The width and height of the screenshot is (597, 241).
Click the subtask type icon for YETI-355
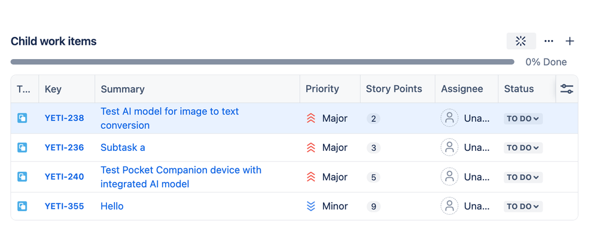coord(22,206)
